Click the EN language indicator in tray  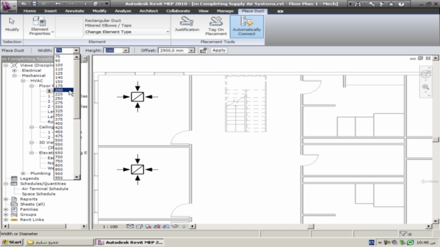point(371,242)
